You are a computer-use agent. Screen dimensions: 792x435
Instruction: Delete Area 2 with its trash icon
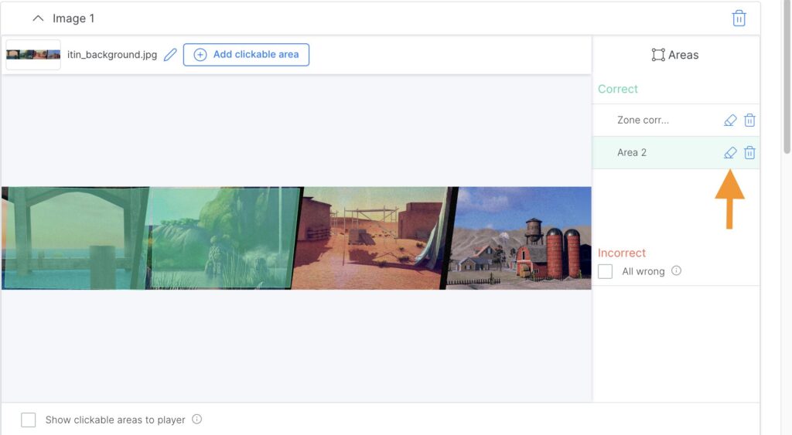(x=749, y=153)
